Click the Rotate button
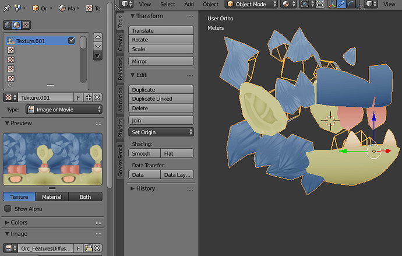This screenshot has height=256, width=402. (x=161, y=40)
